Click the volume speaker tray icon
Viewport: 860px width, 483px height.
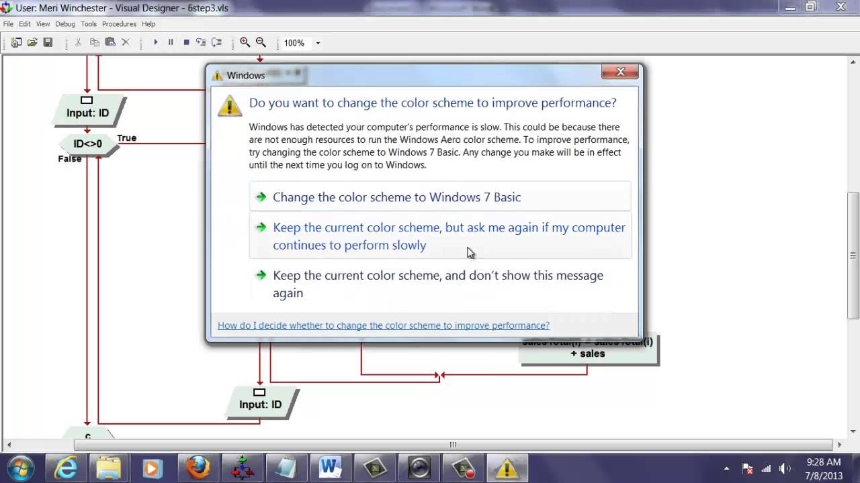click(785, 469)
